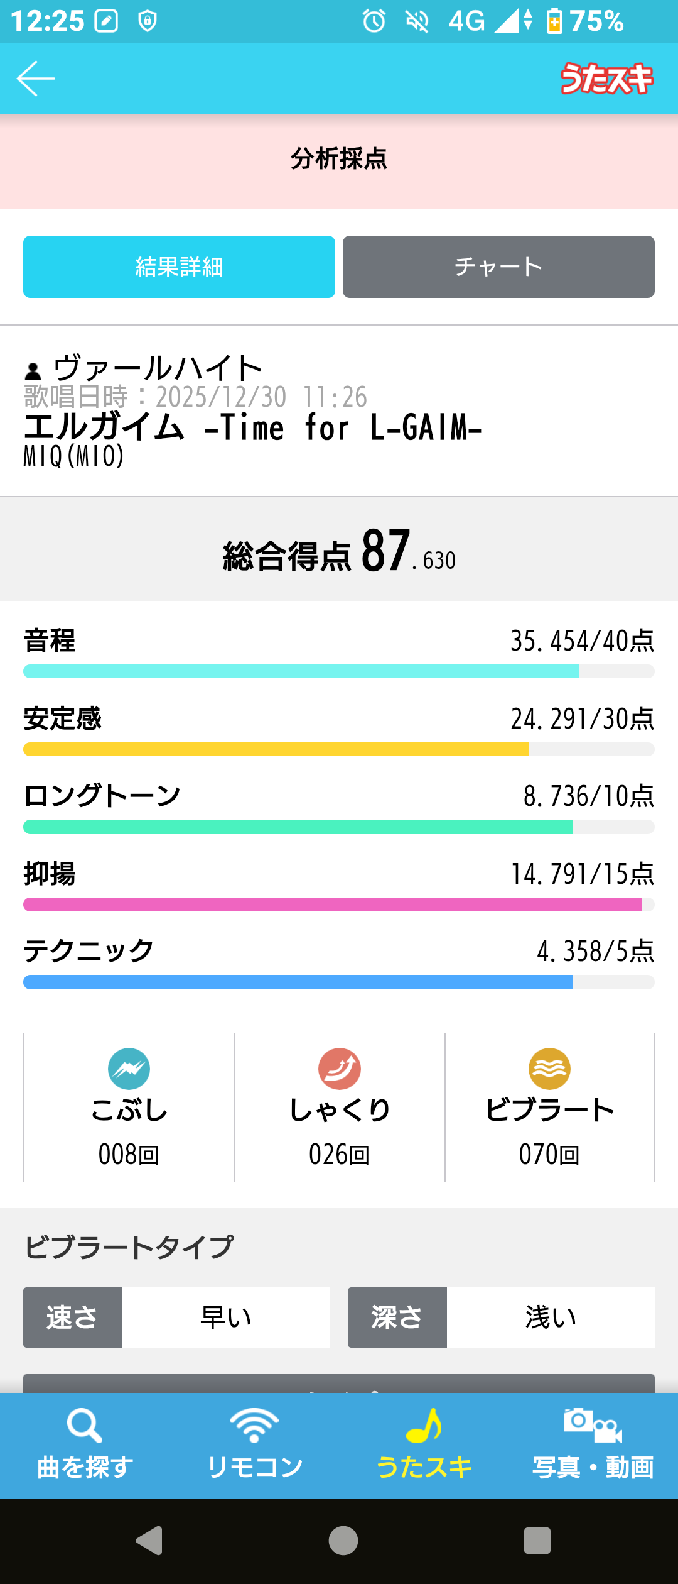
Task: Tap the 音程 score progress bar
Action: tap(339, 671)
